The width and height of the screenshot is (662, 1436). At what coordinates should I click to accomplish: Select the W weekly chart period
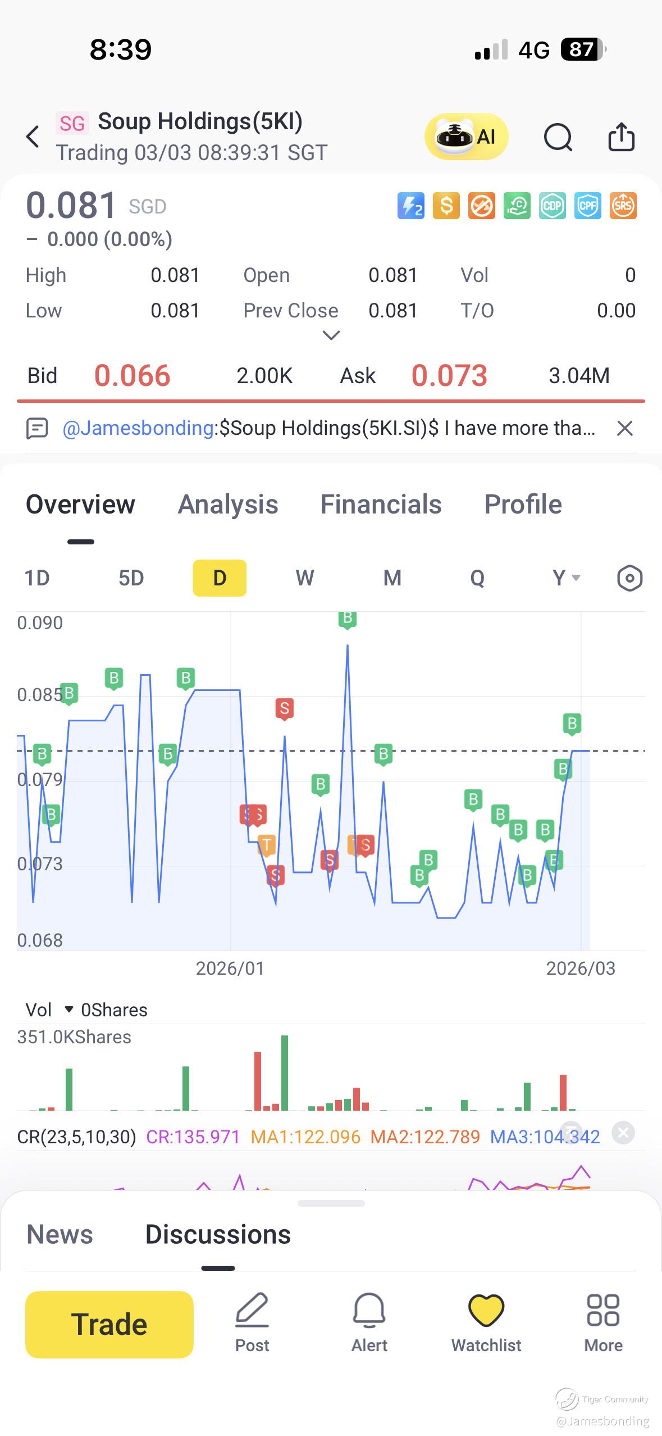(305, 578)
